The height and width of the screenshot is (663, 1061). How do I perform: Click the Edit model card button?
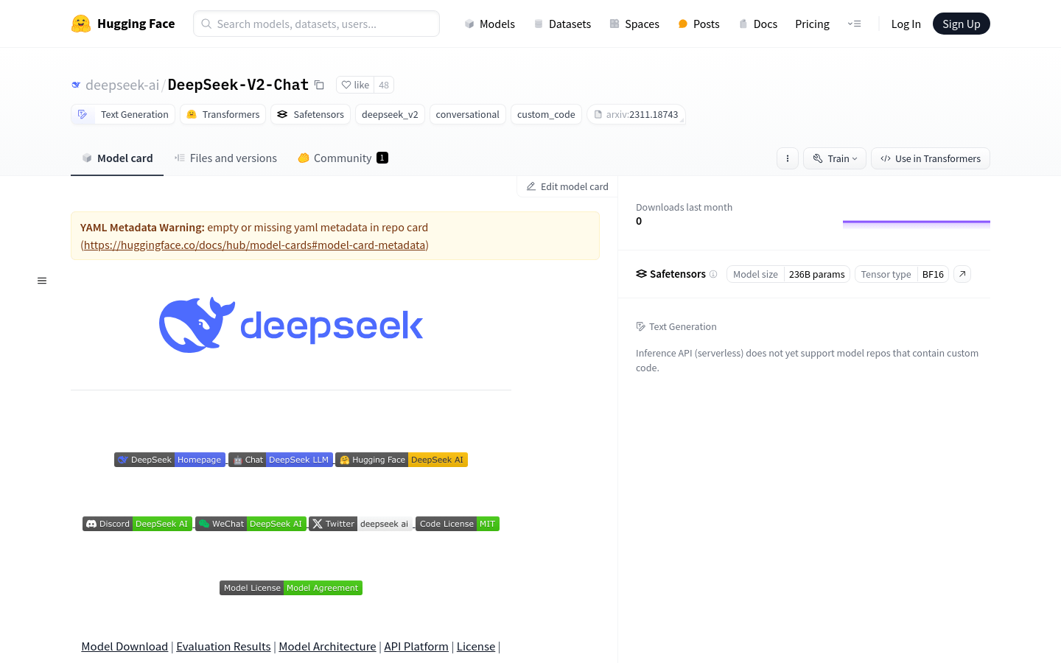[567, 186]
